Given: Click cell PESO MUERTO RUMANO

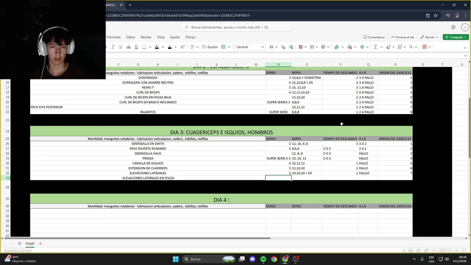Looking at the screenshot, I should (x=148, y=149).
